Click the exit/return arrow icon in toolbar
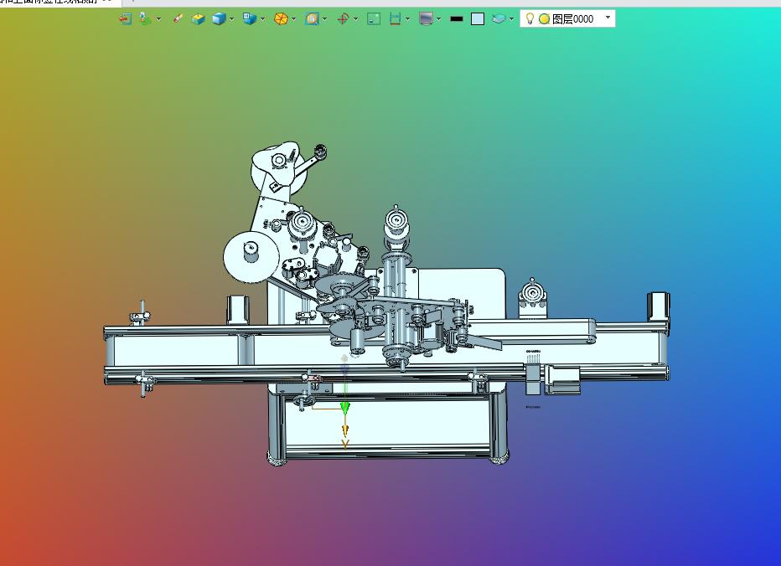Screen dimensions: 781x566 125,19
